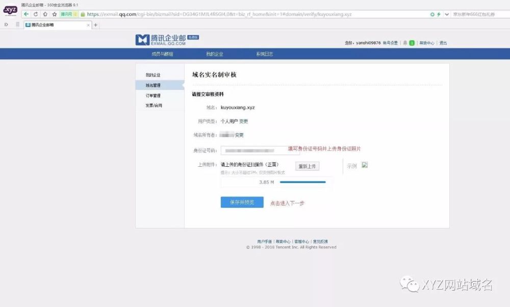This screenshot has width=510, height=307.
Task: Open 帐号设置 account settings link
Action: click(390, 43)
